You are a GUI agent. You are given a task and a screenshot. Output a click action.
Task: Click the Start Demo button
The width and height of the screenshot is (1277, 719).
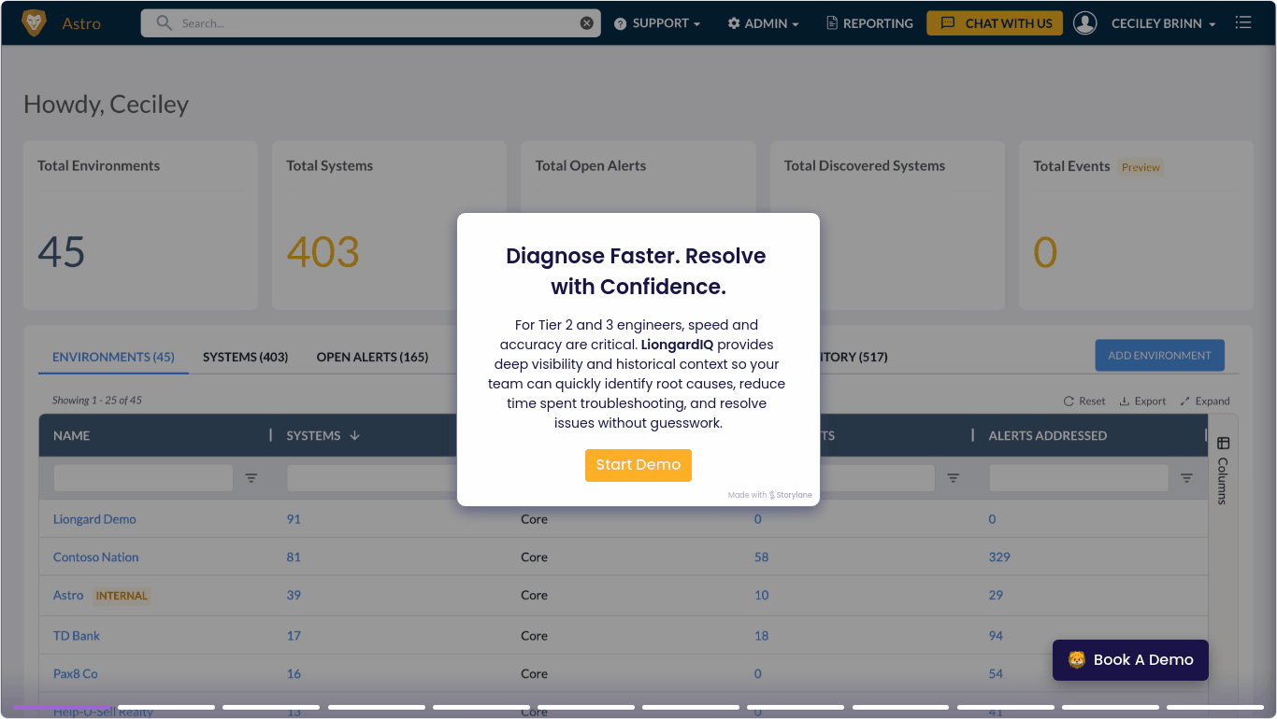[638, 465]
